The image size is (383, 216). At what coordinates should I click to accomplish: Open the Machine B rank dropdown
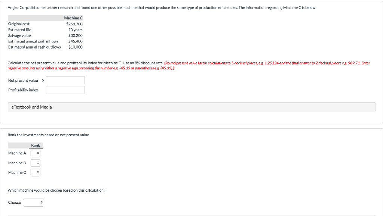(36, 163)
